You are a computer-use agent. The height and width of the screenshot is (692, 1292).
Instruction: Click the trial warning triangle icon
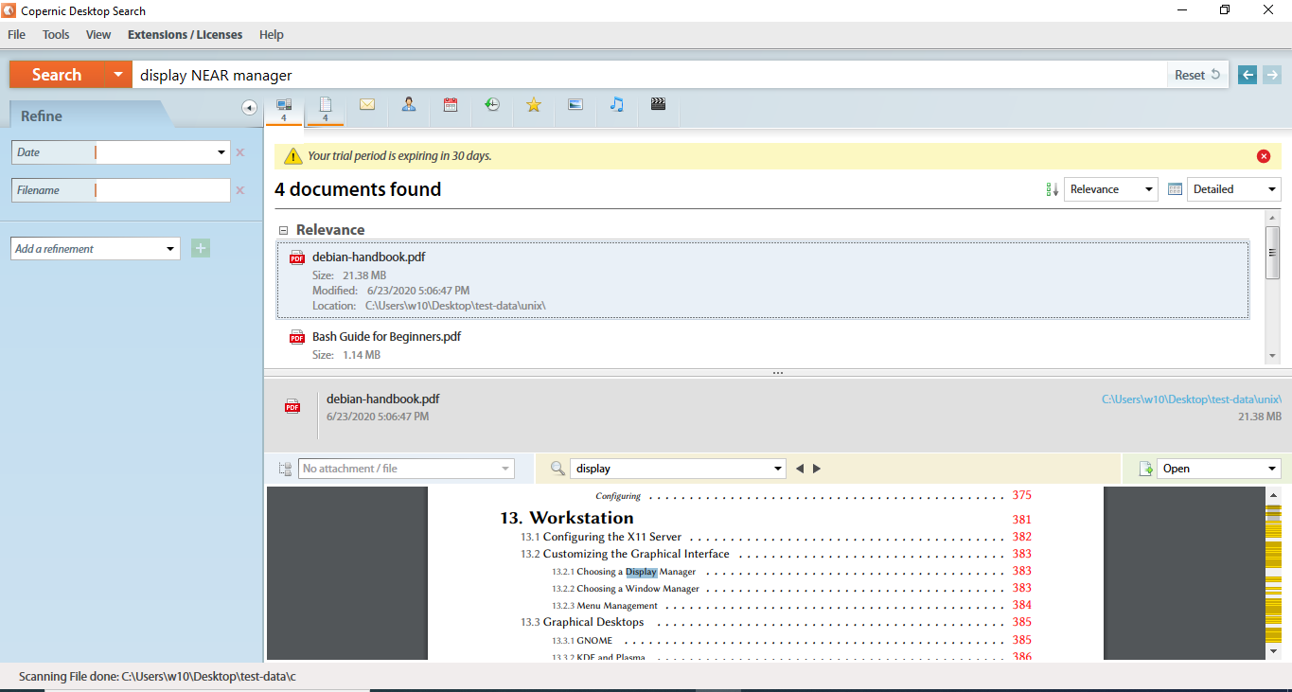point(293,156)
